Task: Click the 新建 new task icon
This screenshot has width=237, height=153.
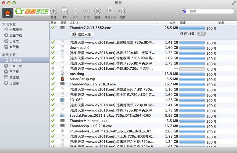Action: coord(53,11)
